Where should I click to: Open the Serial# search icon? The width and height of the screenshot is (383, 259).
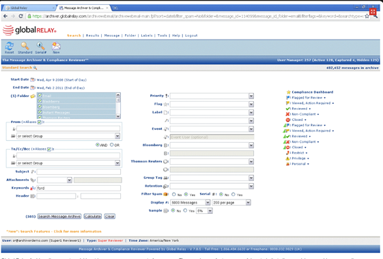pyautogui.click(x=40, y=46)
